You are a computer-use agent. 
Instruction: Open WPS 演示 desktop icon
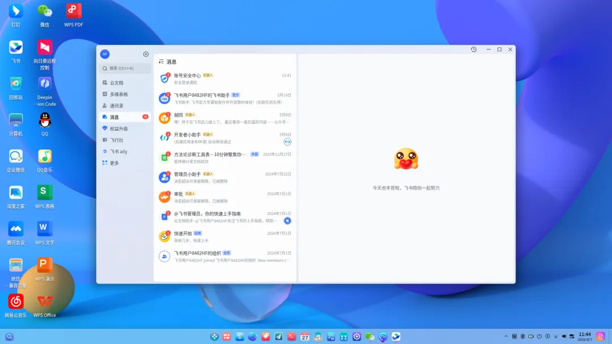[45, 269]
